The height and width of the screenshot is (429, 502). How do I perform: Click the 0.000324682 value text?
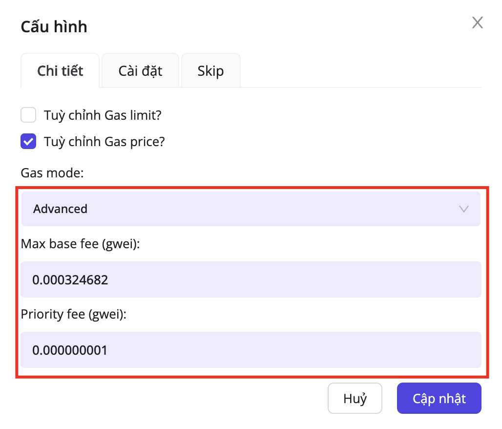70,280
